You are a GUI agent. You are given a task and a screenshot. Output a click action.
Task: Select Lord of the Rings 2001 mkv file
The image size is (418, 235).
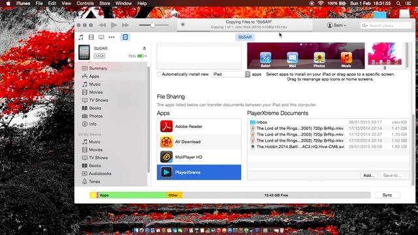pyautogui.click(x=329, y=128)
